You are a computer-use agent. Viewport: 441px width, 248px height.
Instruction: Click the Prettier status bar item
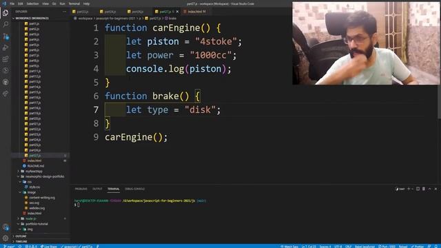(418, 247)
